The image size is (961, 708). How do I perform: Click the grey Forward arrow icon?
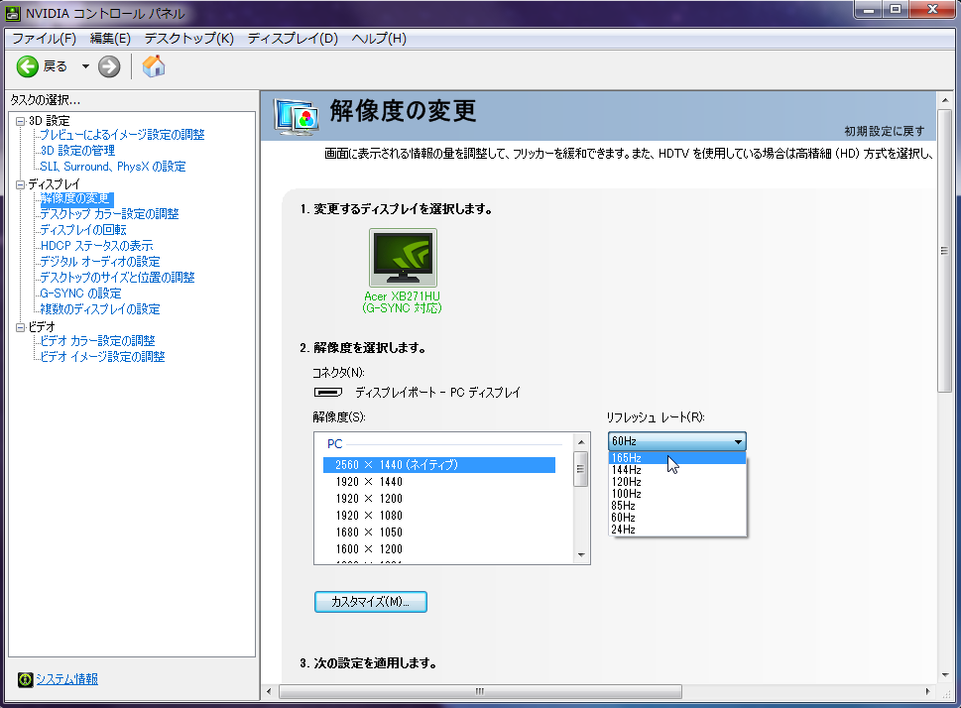pyautogui.click(x=109, y=66)
